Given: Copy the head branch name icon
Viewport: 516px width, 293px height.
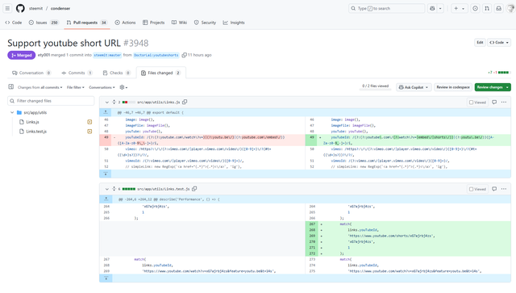Looking at the screenshot, I should [185, 55].
